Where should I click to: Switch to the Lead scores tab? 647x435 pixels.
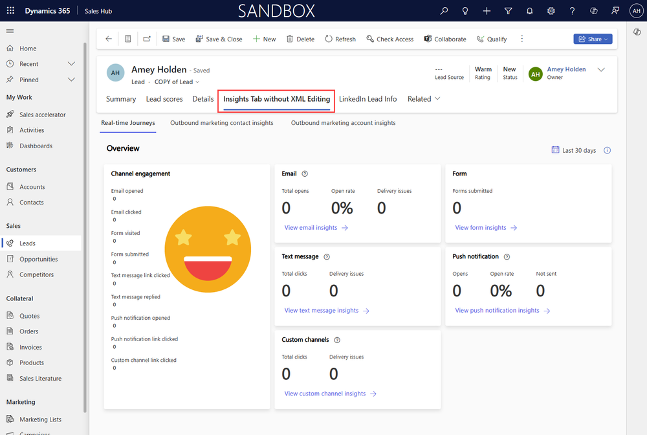[164, 98]
